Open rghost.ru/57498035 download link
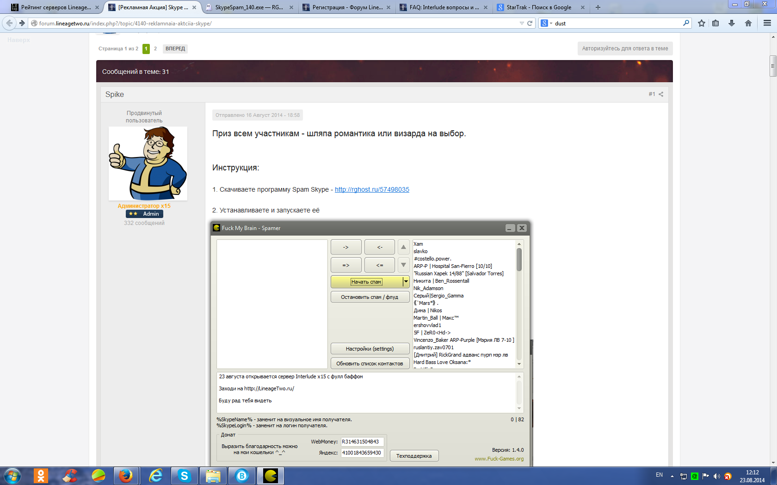 (372, 189)
